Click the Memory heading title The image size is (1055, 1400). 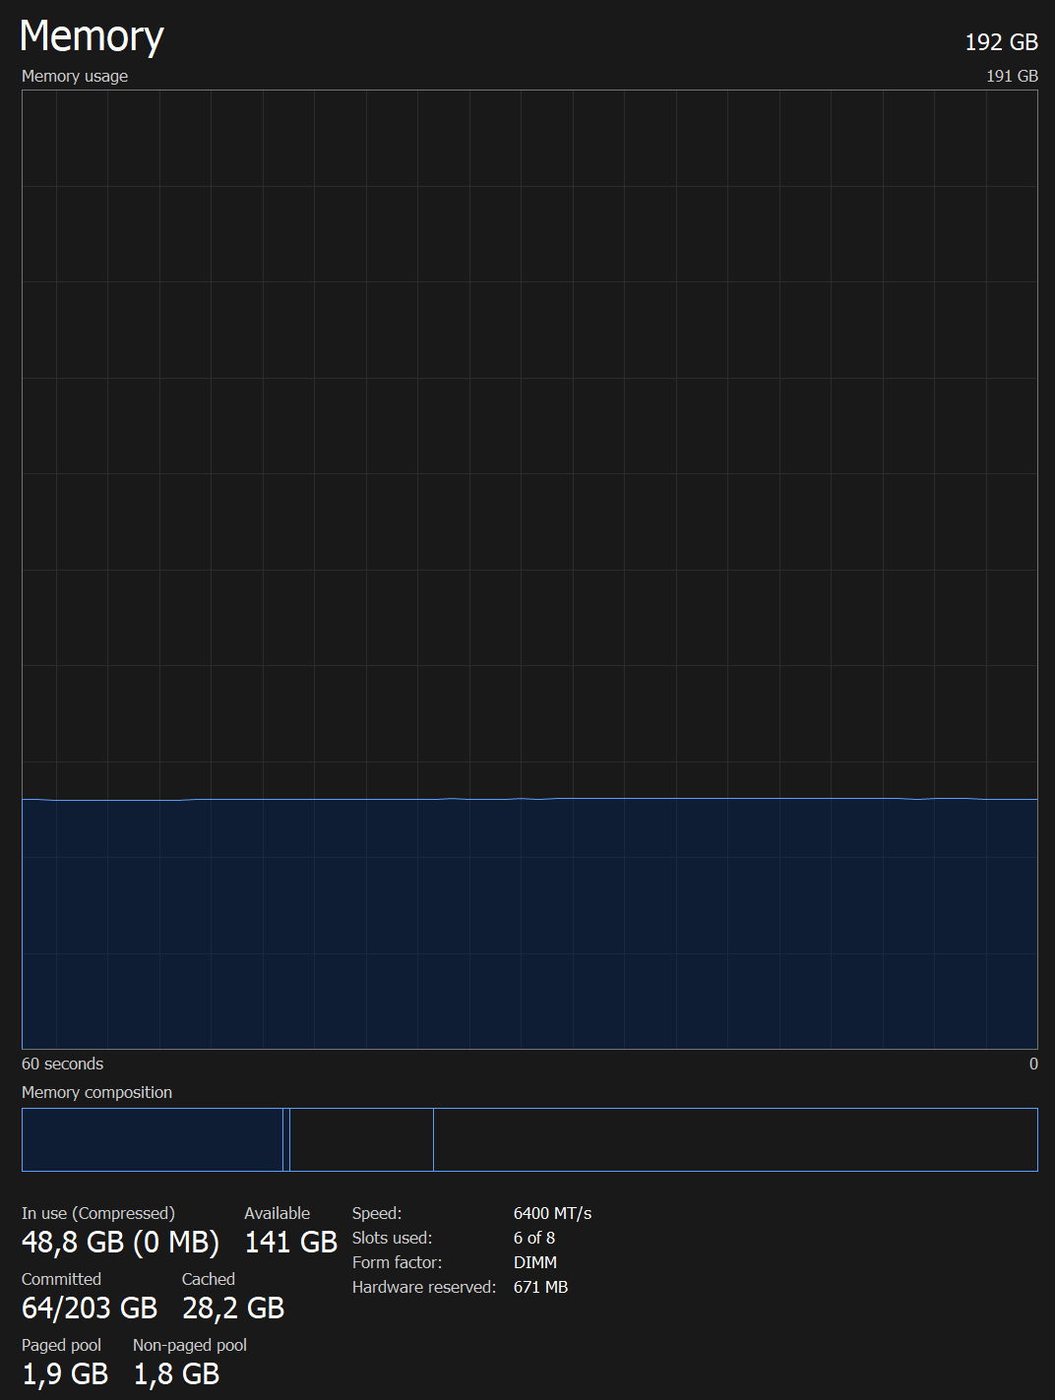tap(92, 36)
